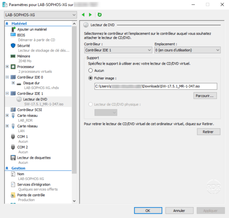
Task: Select the Sécurité tree item label
Action: click(x=24, y=45)
